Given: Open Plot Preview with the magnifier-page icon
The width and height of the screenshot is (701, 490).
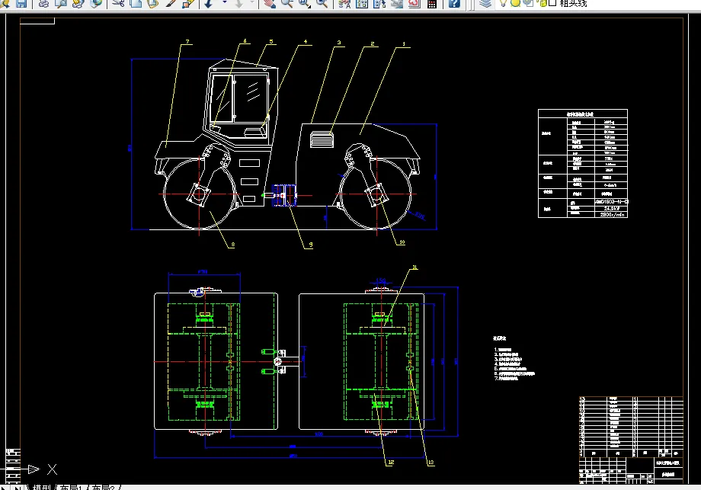Looking at the screenshot, I should point(61,4).
